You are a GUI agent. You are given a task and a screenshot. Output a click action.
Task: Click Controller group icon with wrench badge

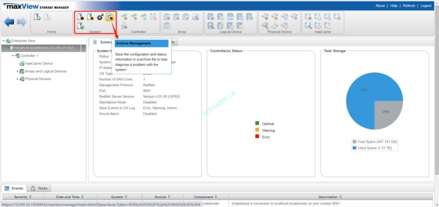click(x=134, y=17)
